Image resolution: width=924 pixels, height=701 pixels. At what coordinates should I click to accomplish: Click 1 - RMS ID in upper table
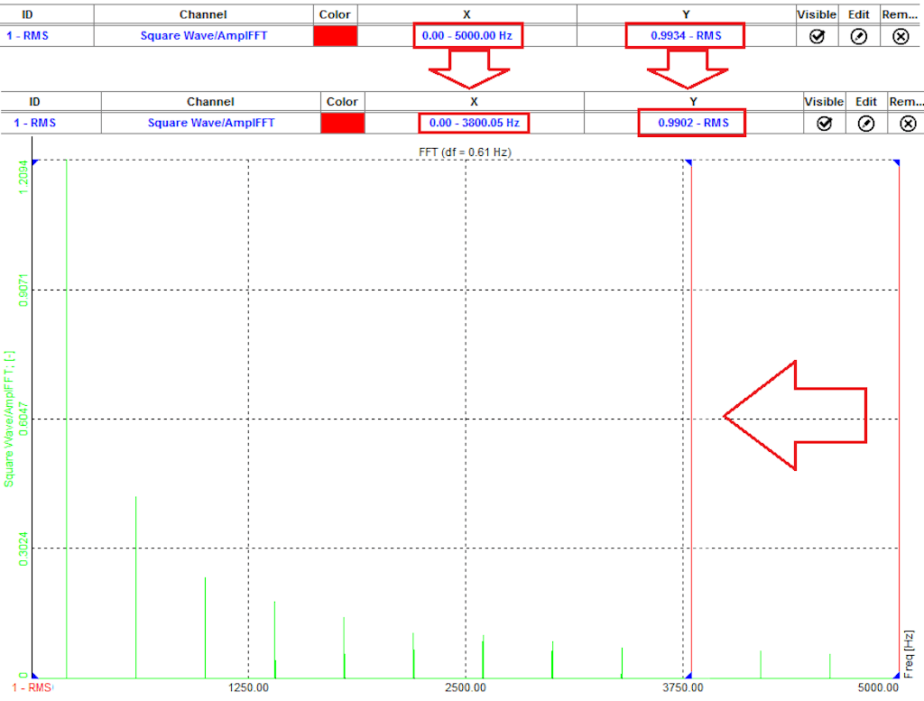pyautogui.click(x=27, y=36)
